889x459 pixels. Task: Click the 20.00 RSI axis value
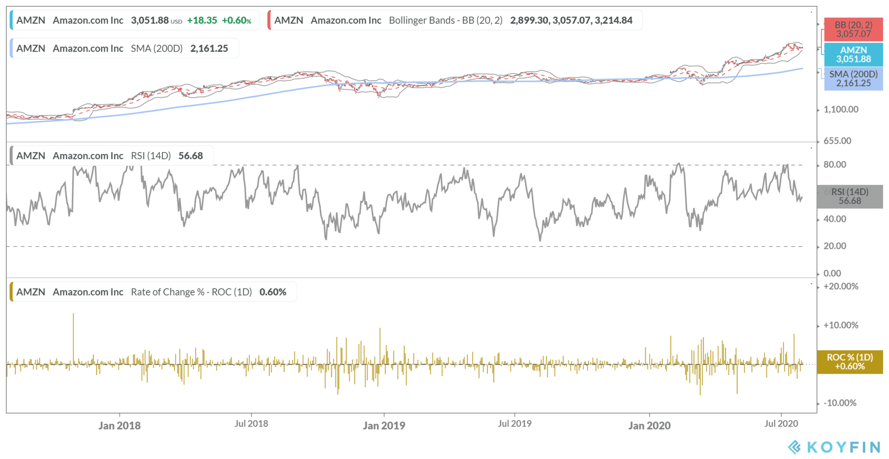tap(835, 246)
